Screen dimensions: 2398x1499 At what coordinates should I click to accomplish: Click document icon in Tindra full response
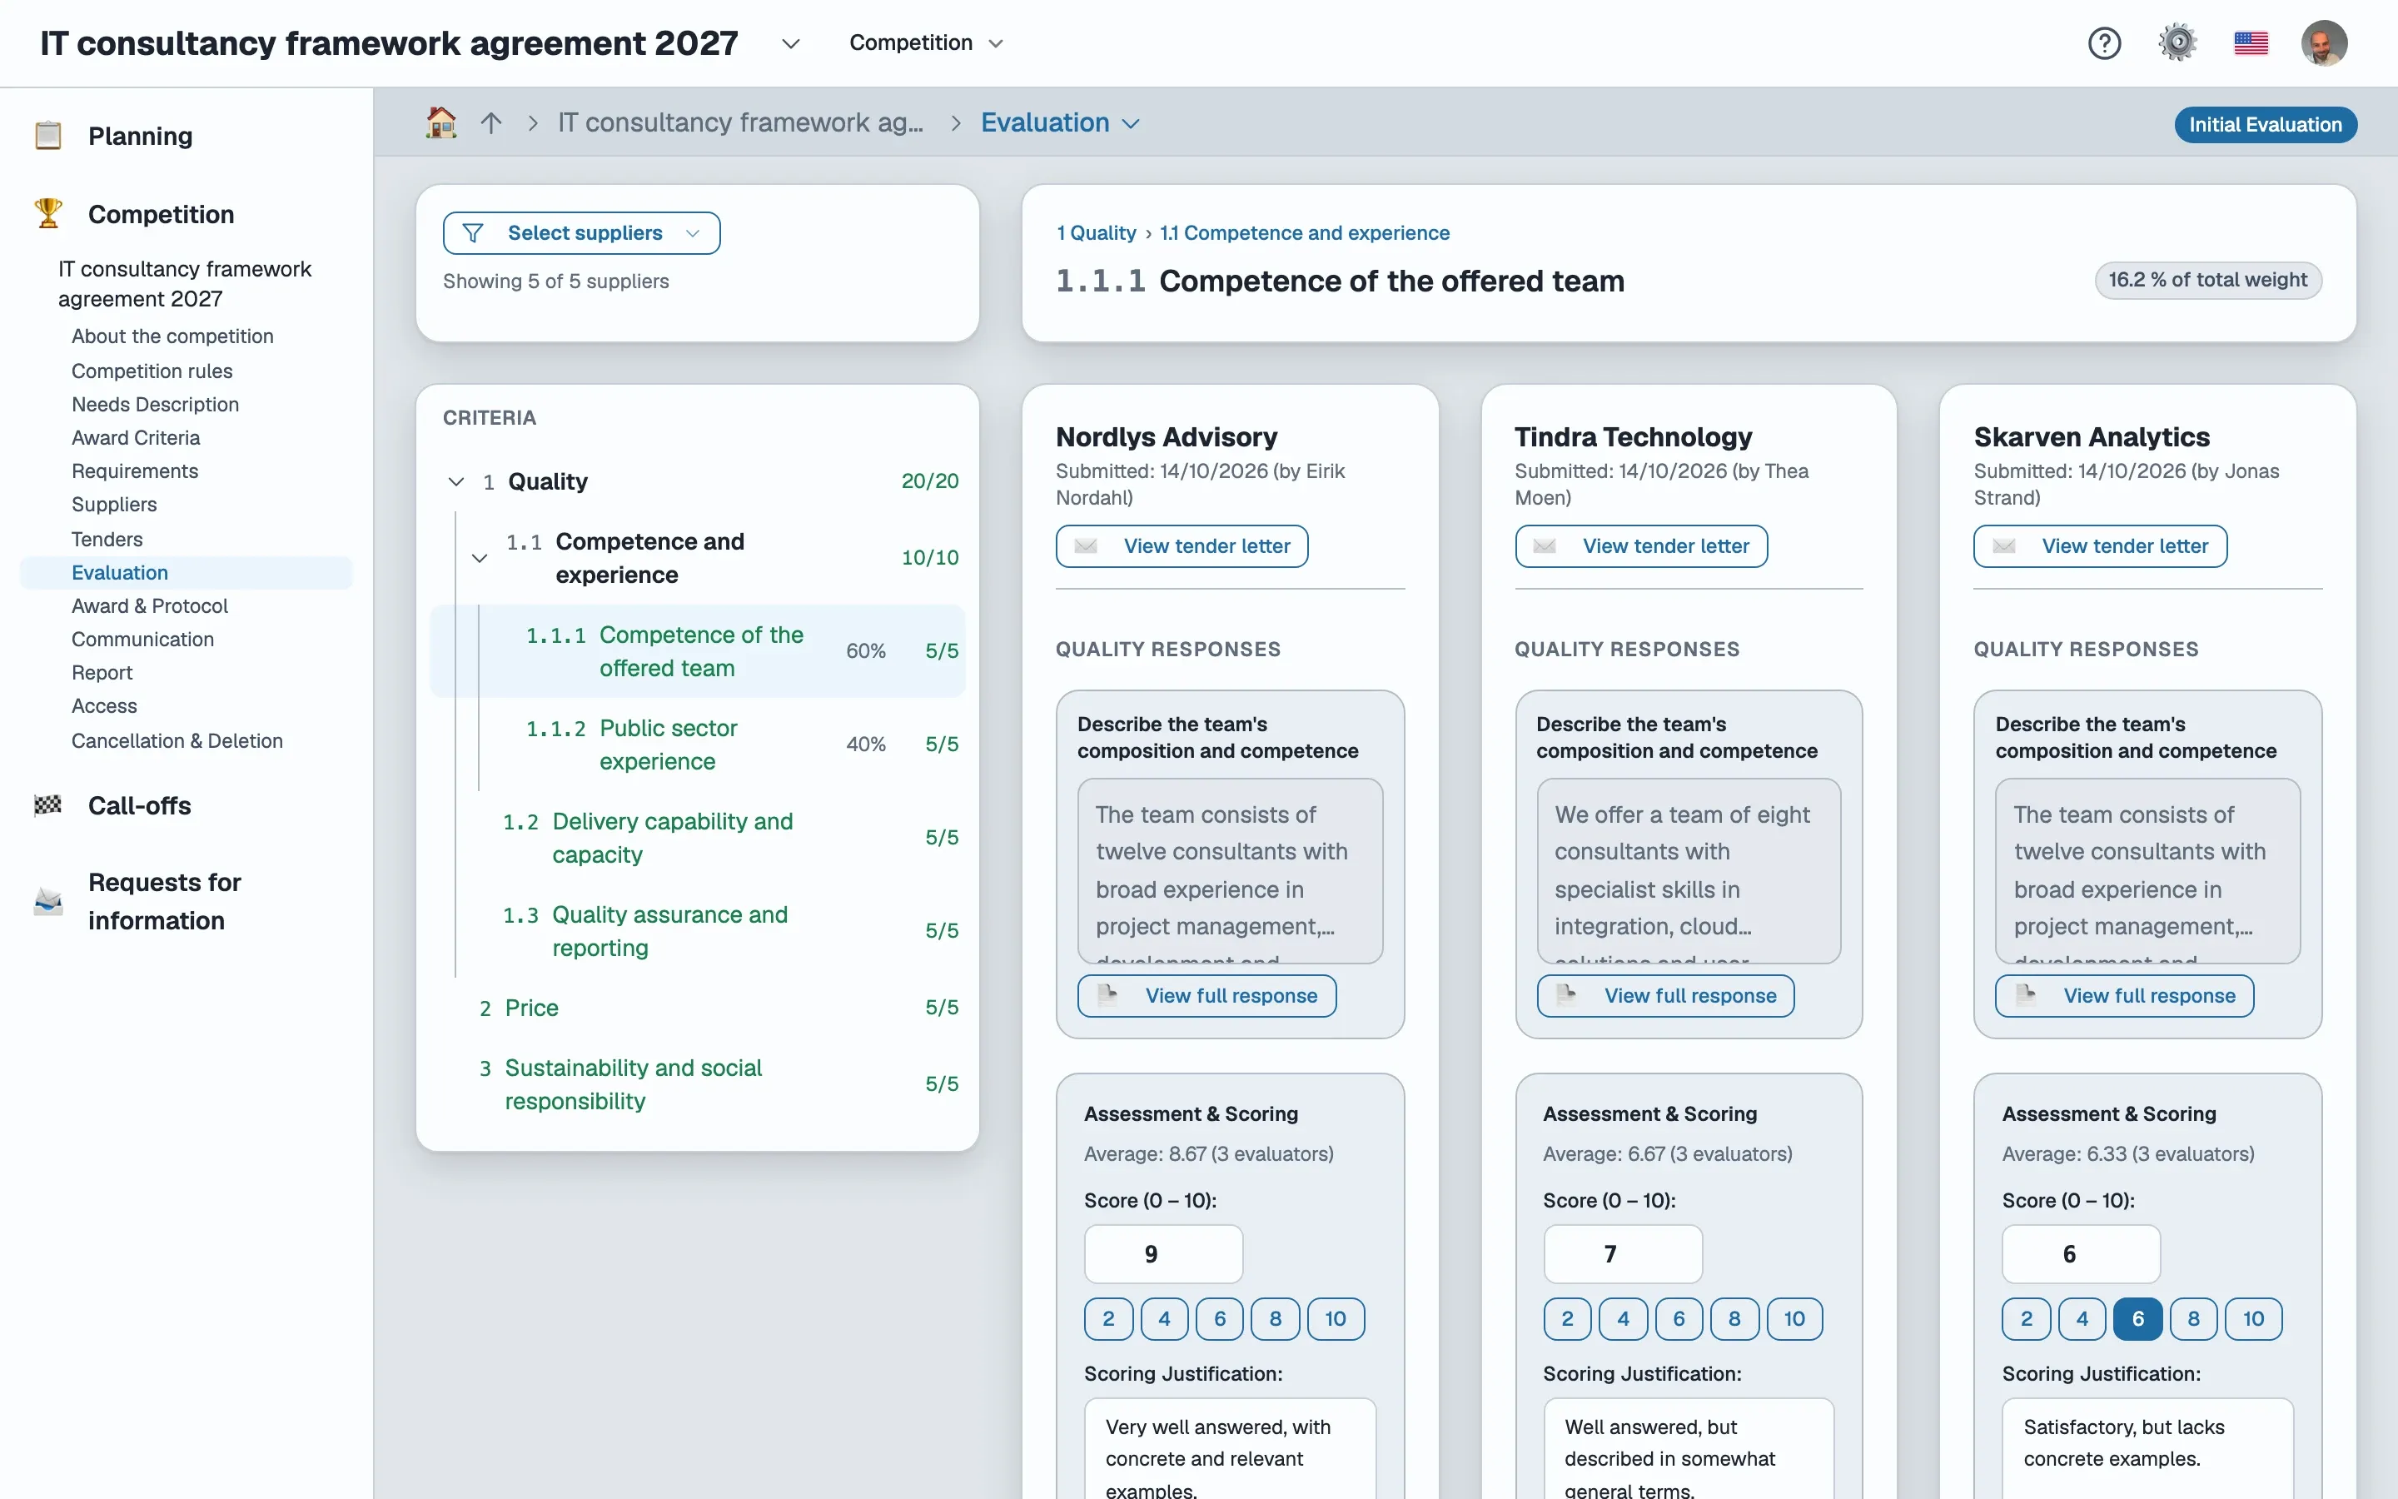coord(1567,994)
